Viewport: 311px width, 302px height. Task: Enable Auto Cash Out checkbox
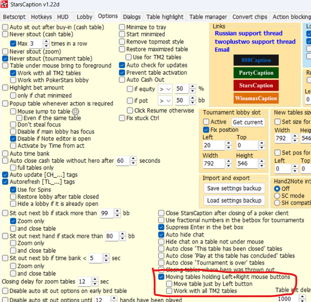[122, 80]
